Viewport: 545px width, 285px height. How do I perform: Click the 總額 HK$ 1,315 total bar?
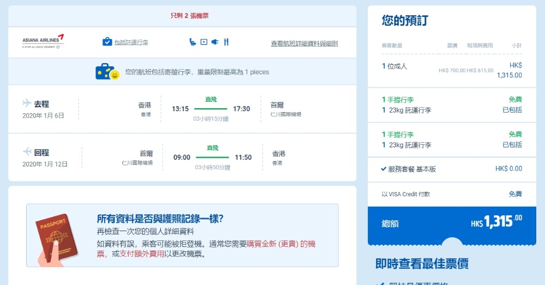[x=452, y=222]
